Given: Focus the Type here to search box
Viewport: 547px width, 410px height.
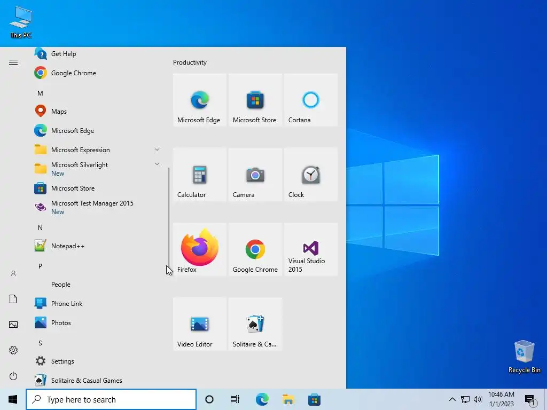Looking at the screenshot, I should pos(111,399).
